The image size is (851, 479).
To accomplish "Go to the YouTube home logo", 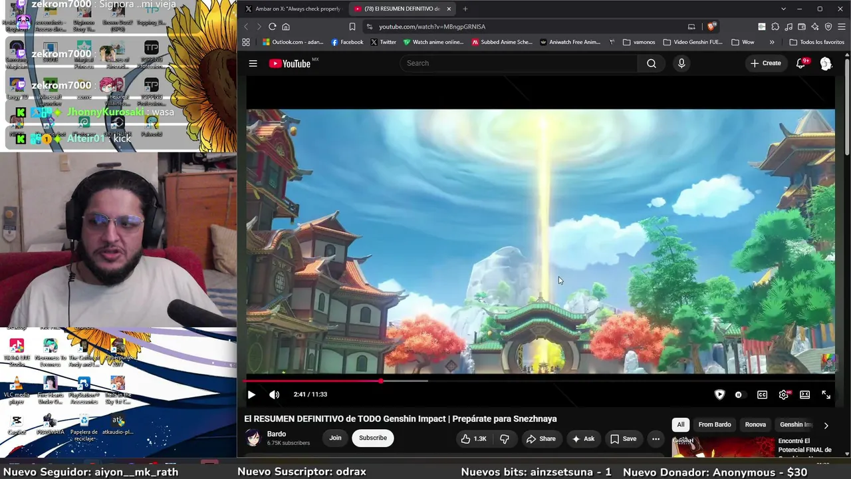I will (290, 63).
